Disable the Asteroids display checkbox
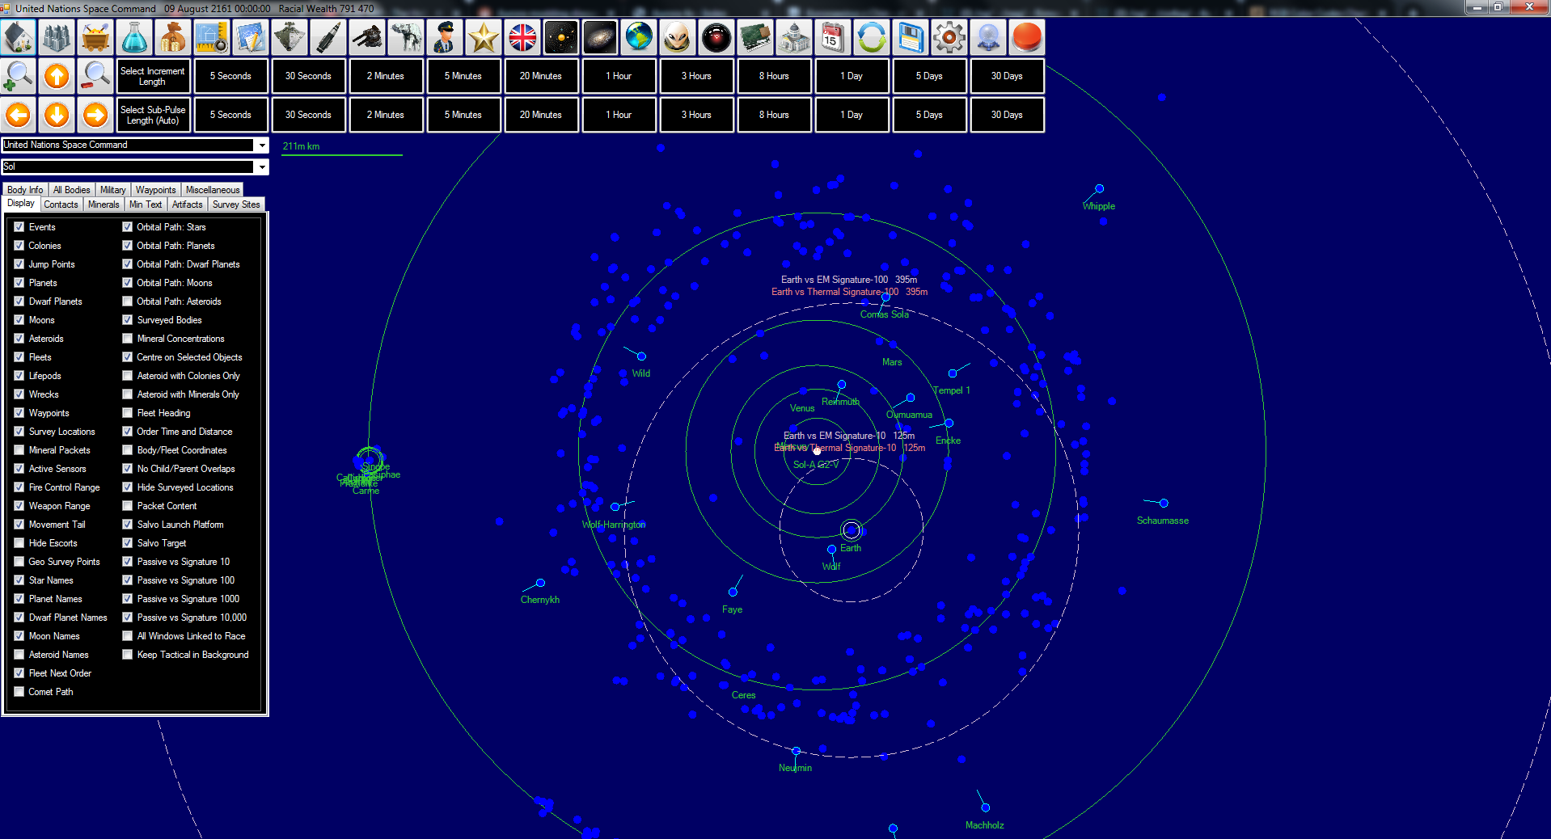 tap(19, 339)
